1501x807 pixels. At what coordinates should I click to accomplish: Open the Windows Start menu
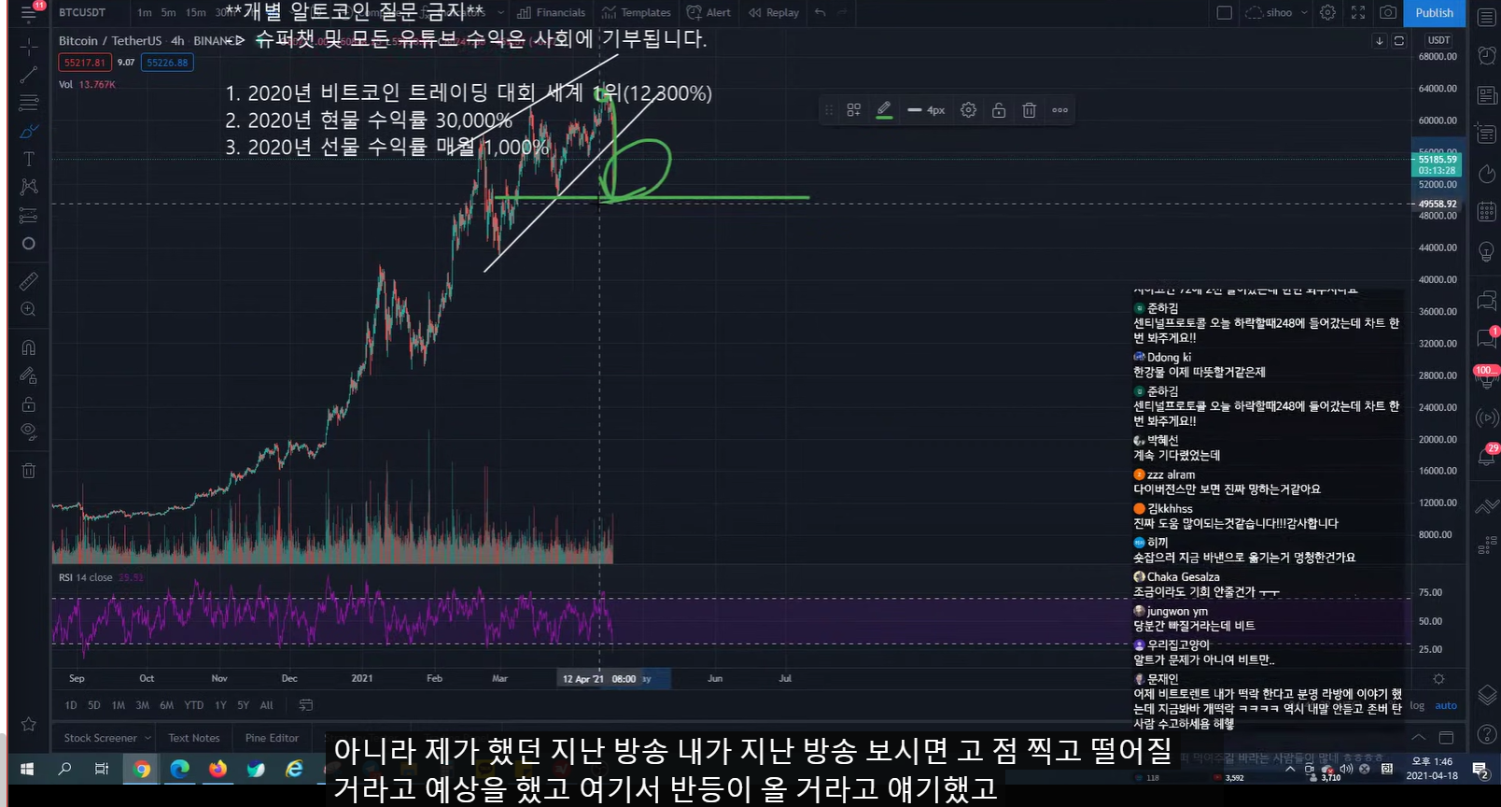coord(27,769)
